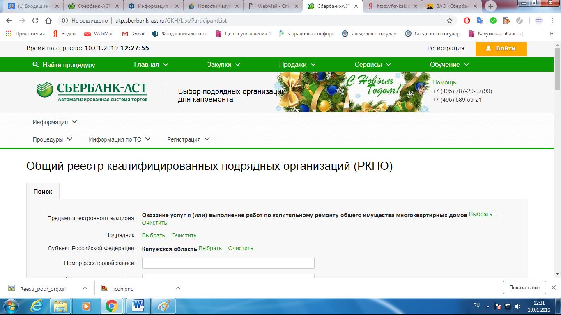Click Очистить under auction subject
561x315 pixels.
(x=154, y=223)
